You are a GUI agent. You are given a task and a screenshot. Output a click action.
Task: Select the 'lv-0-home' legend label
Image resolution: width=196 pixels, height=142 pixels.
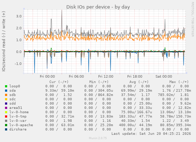point(19,112)
